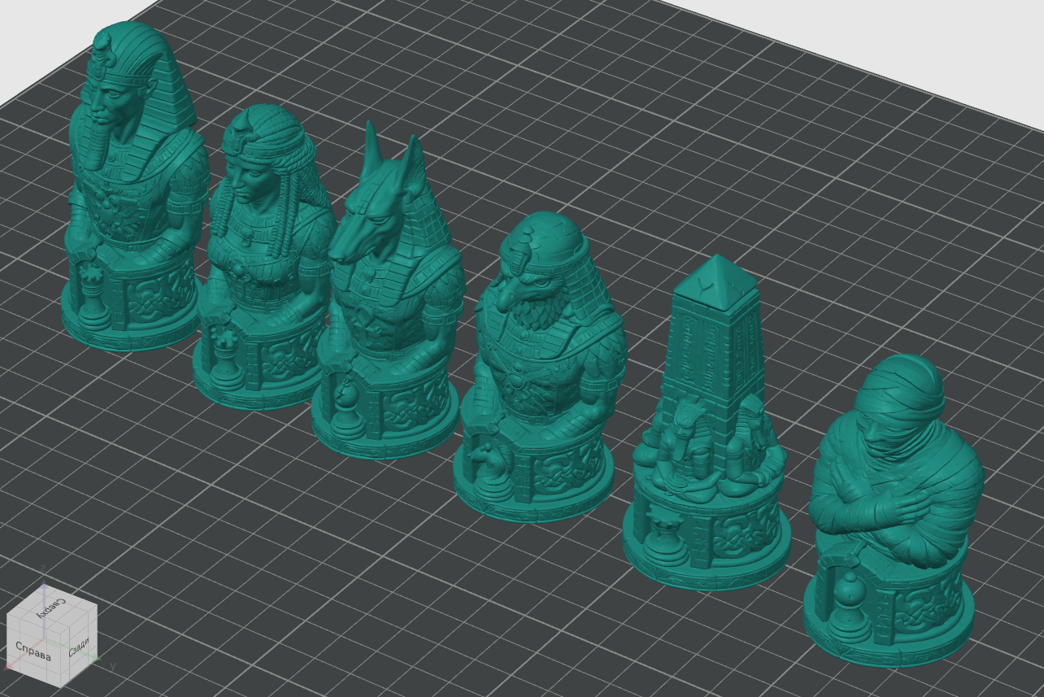Select the pharaoh king chess model
Image resolution: width=1044 pixels, height=697 pixels.
coord(134,187)
